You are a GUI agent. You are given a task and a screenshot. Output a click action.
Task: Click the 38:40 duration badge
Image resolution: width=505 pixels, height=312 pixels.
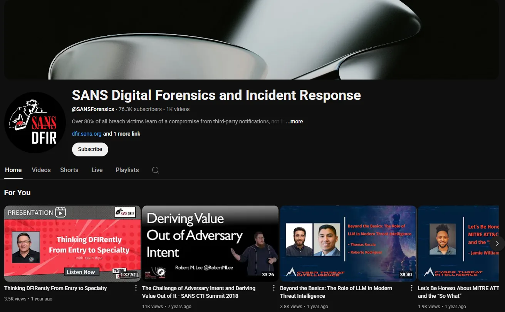[x=406, y=275]
